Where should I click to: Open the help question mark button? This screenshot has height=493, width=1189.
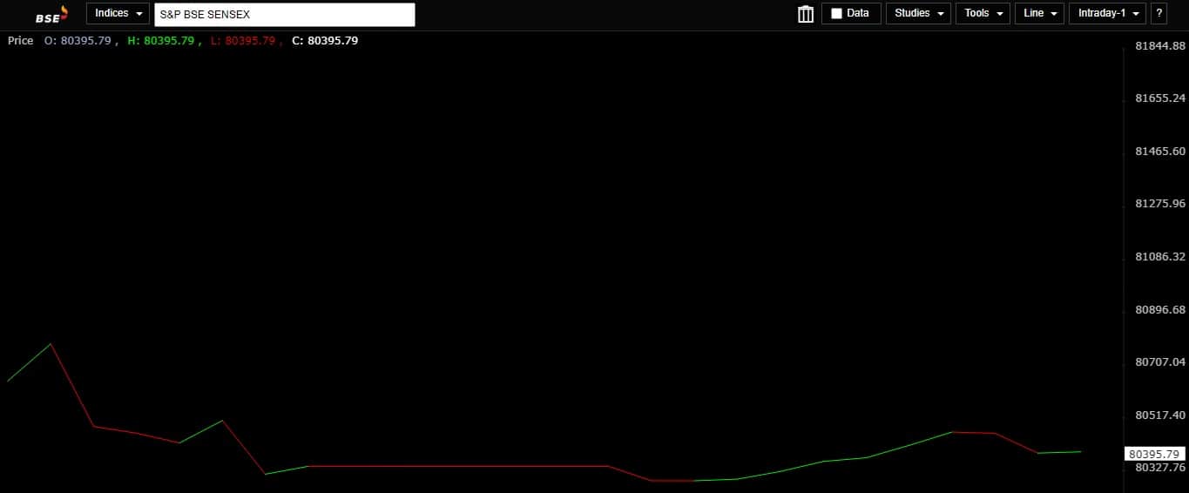coord(1159,14)
